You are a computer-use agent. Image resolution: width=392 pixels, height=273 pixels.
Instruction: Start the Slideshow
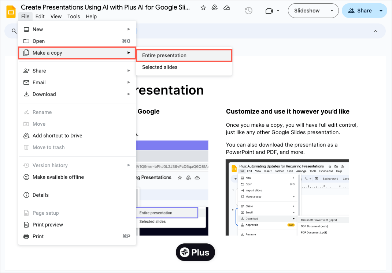click(307, 11)
